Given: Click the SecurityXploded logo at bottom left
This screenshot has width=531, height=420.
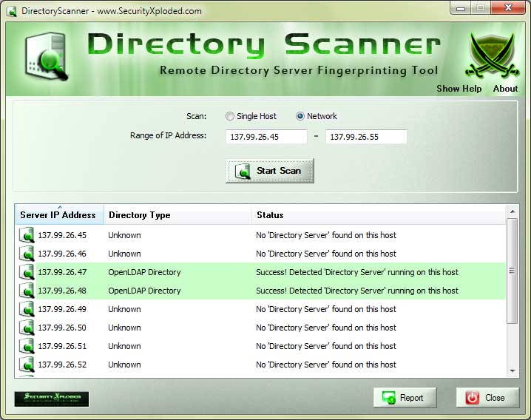Looking at the screenshot, I should coord(52,399).
